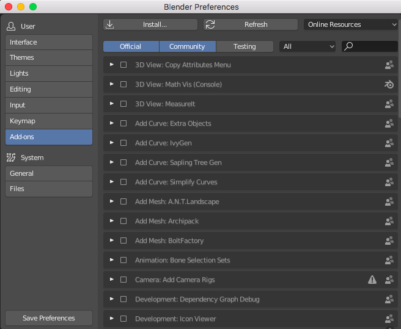
Task: Toggle the Community support level filter
Action: tap(188, 46)
